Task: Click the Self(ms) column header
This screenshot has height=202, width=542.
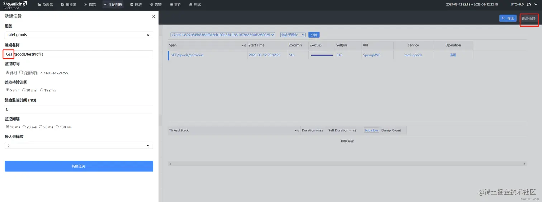Action: click(342, 45)
